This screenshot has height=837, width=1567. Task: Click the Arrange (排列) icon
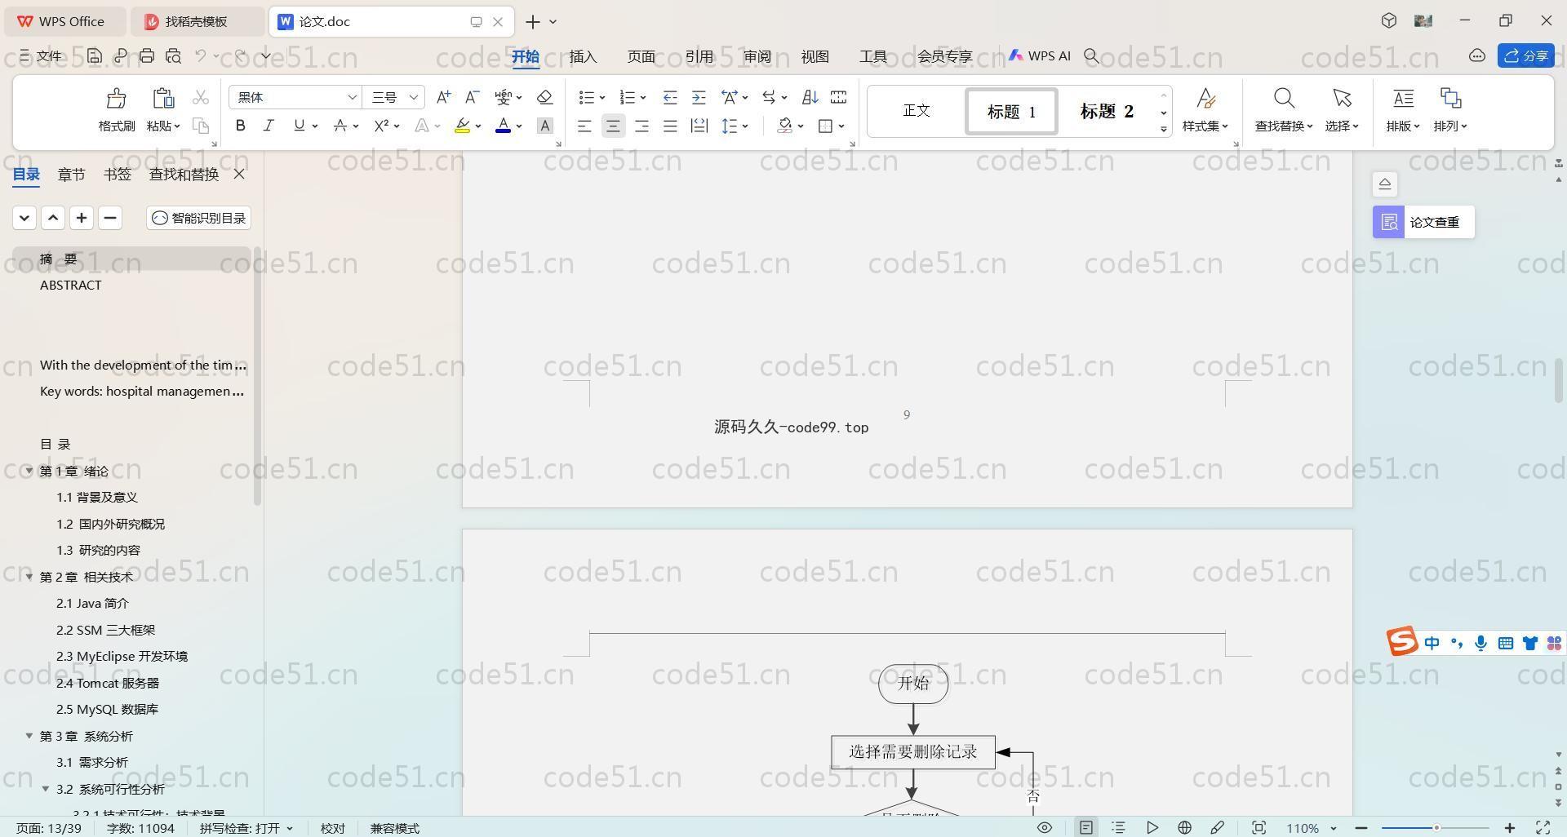coord(1450,99)
